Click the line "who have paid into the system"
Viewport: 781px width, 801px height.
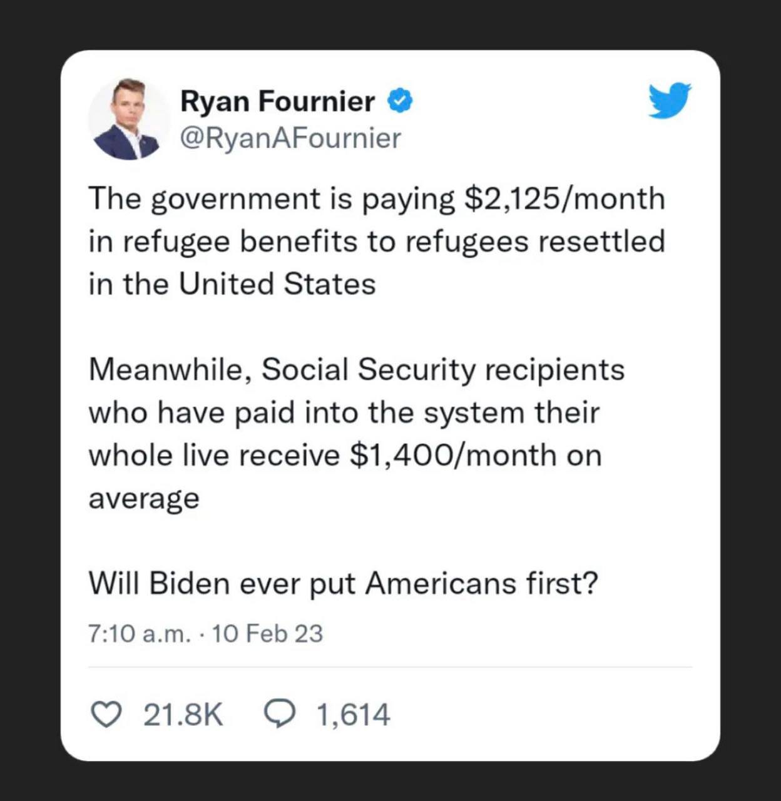coord(344,412)
